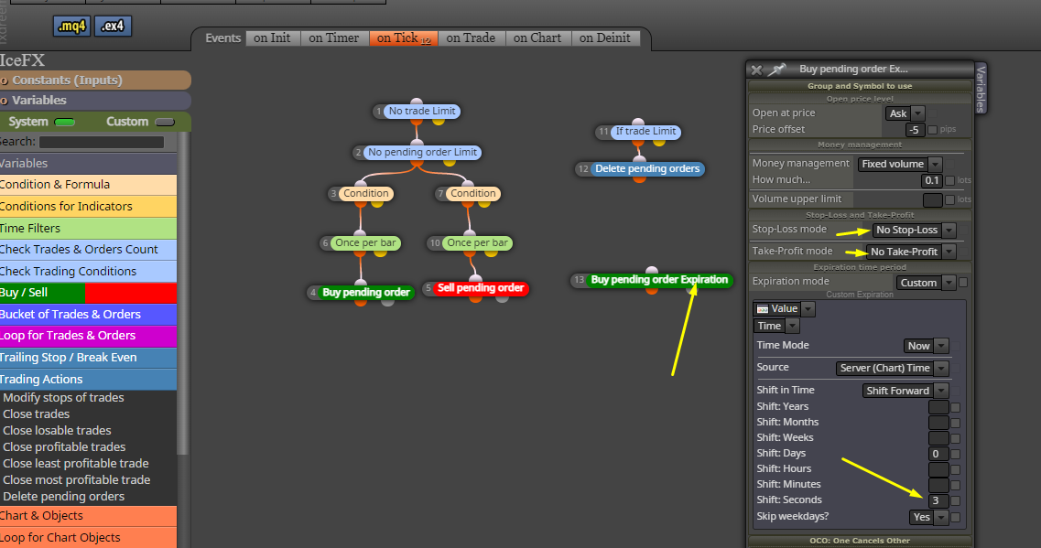This screenshot has height=548, width=1041.
Task: Open the Time Filters category
Action: pos(88,228)
